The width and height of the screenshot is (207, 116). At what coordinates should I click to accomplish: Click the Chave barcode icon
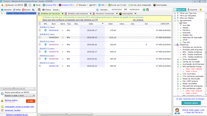[x=43, y=10]
